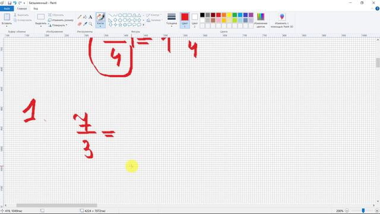Click the vertical scrollbar thumb
Screen dimensions: 380x214
(x=378, y=62)
